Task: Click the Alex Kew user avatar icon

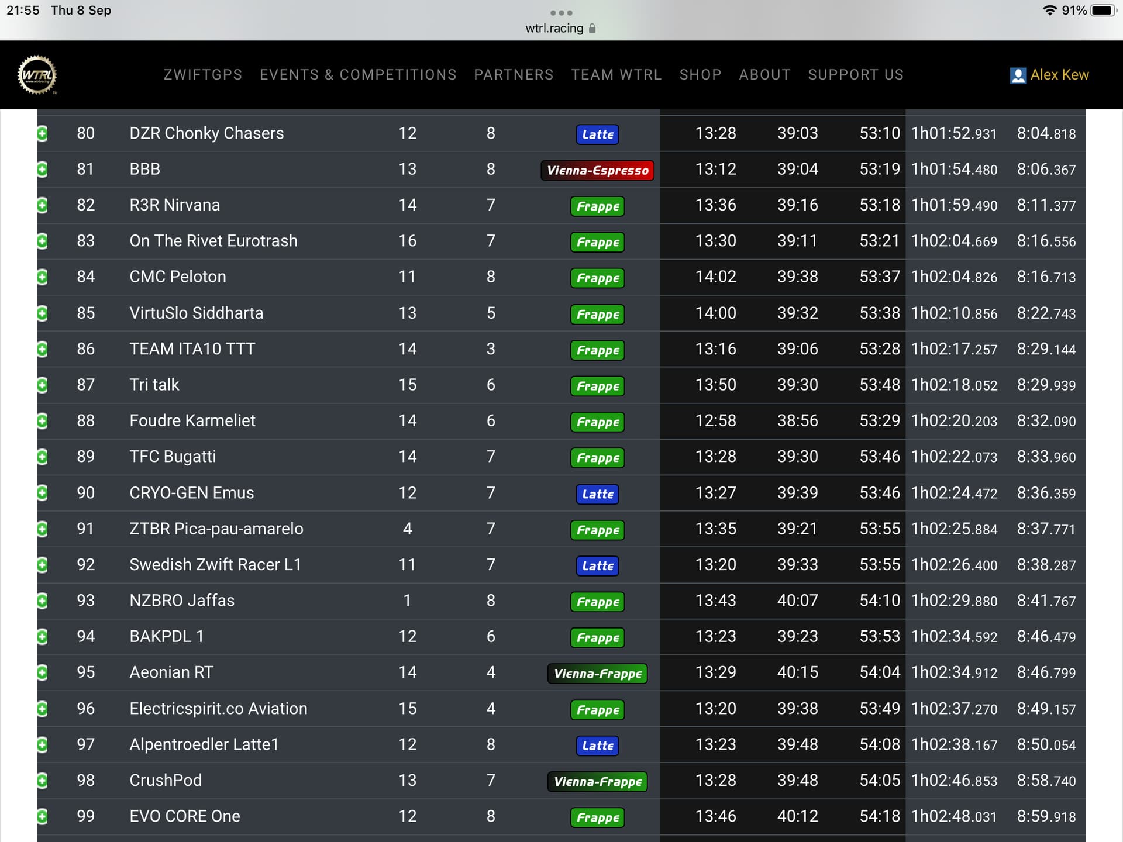Action: [x=1018, y=75]
